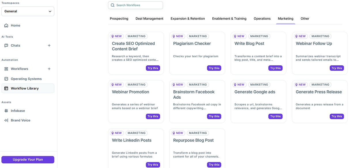Try the Plagiarism Checker workflow

point(214,68)
